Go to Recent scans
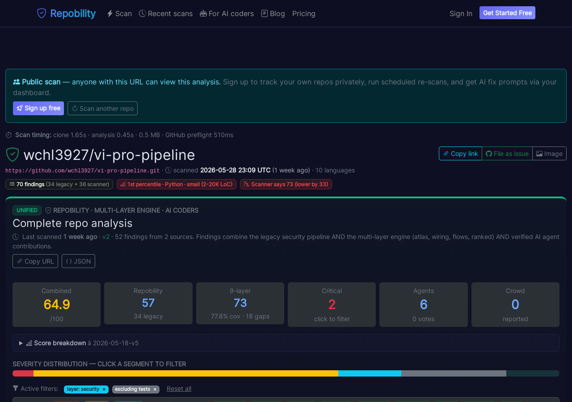The height and width of the screenshot is (402, 572). tap(166, 13)
